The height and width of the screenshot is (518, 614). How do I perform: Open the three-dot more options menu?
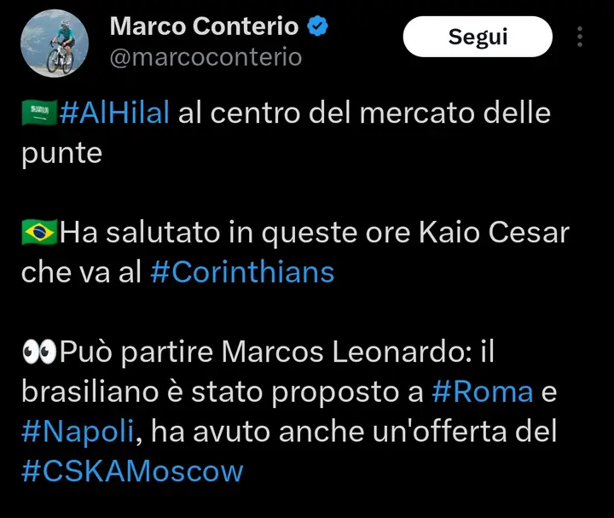(580, 37)
